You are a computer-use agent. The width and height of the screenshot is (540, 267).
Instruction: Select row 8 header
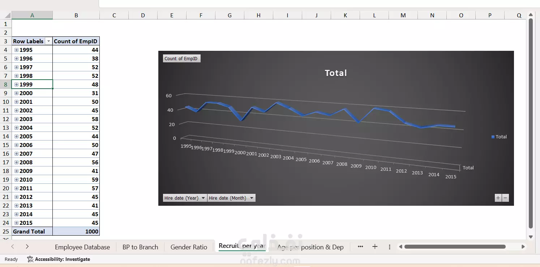pyautogui.click(x=6, y=84)
